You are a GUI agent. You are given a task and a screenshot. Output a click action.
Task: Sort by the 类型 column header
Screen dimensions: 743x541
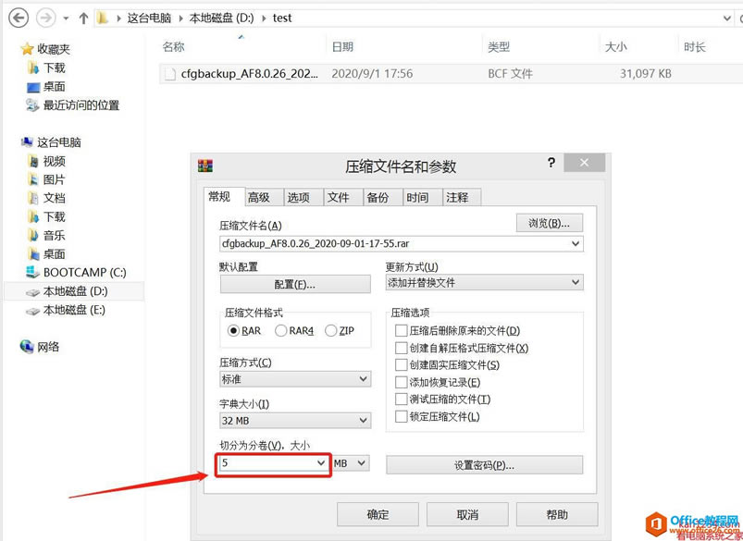point(499,47)
